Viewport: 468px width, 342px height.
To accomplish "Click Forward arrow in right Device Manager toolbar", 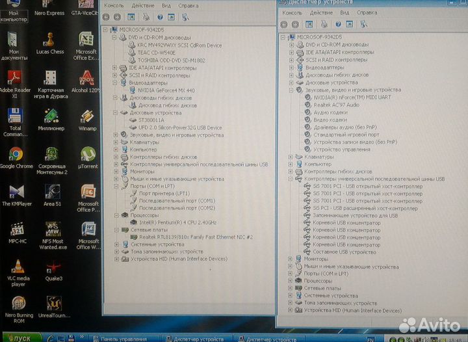I will click(x=295, y=25).
